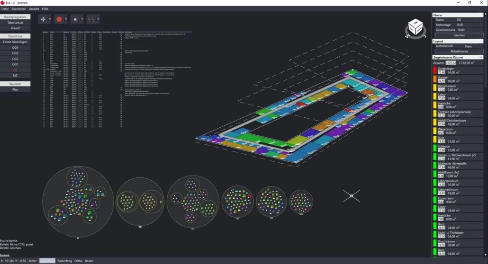Click the house icon in toolbar

click(x=75, y=19)
